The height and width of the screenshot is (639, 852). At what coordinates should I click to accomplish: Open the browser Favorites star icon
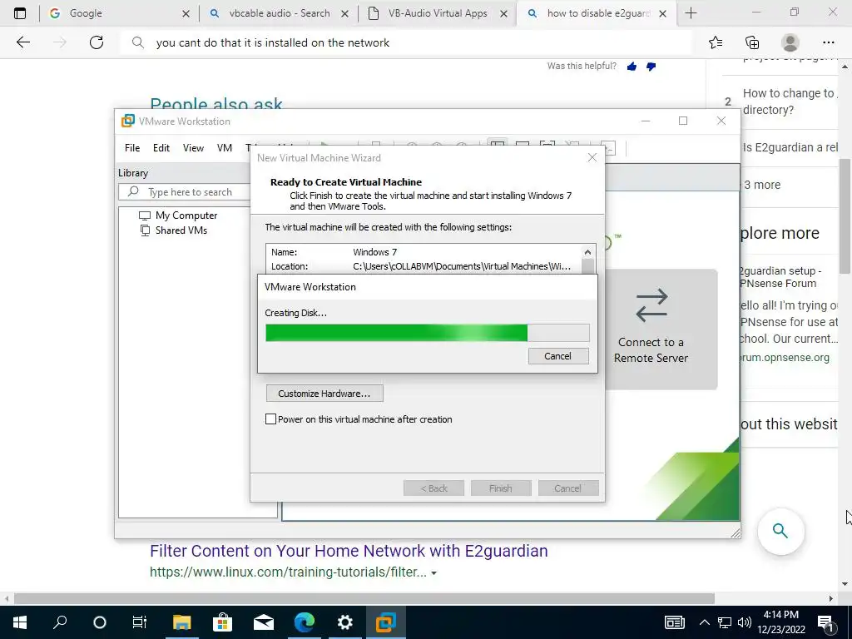pyautogui.click(x=716, y=42)
